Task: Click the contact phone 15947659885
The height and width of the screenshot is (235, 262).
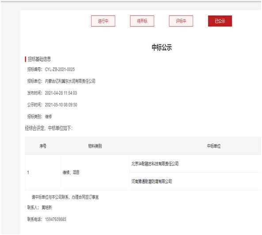Action: tap(56, 219)
